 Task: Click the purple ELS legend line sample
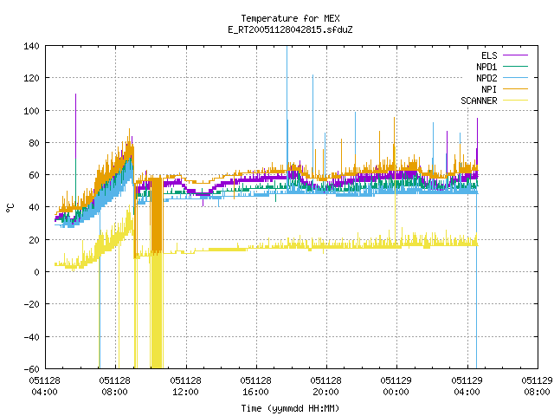point(515,55)
